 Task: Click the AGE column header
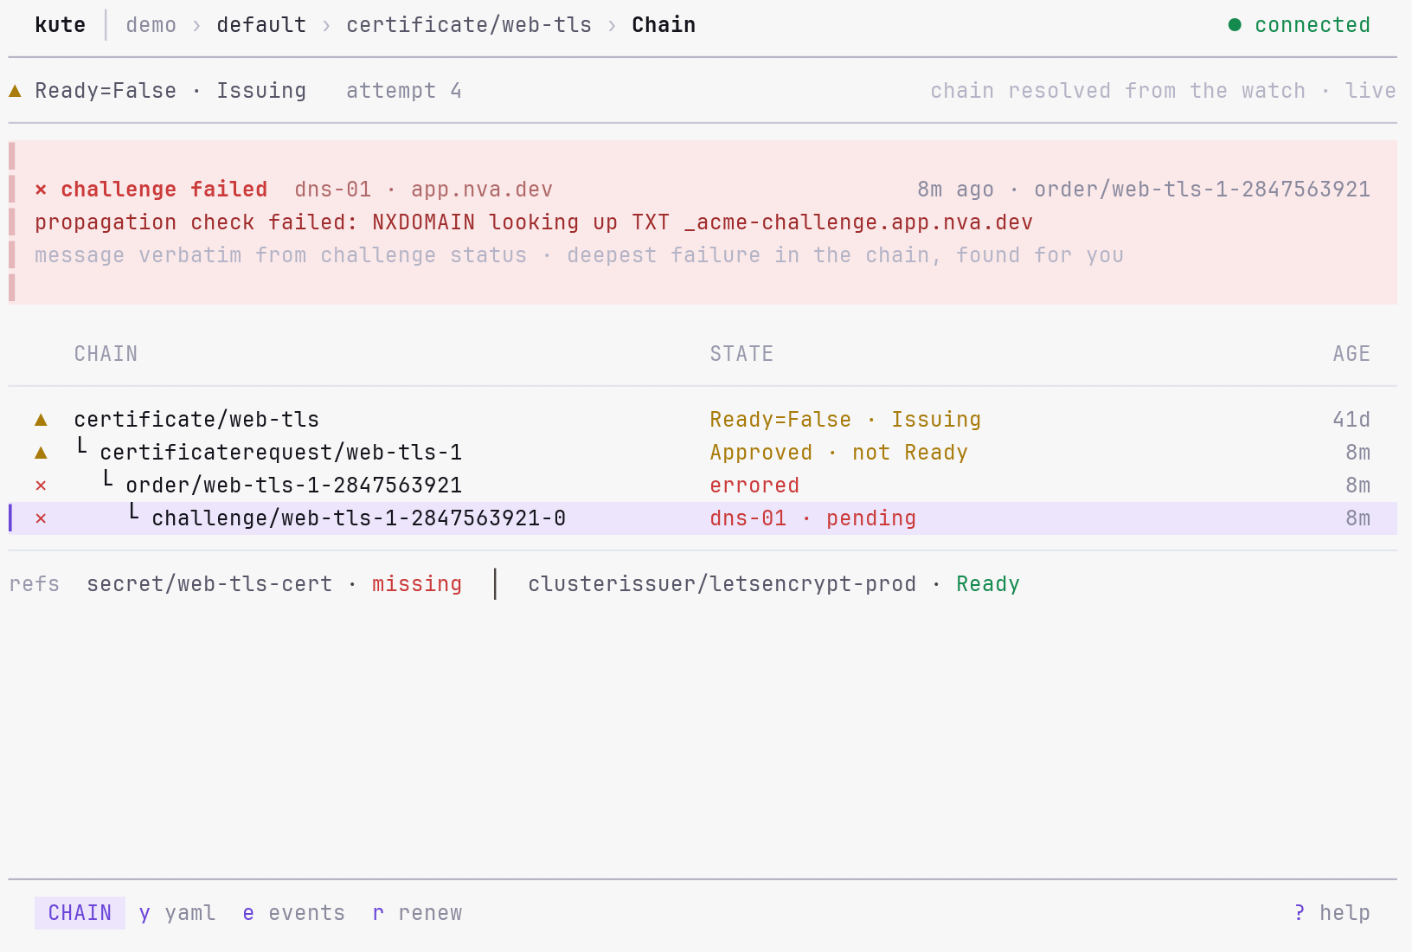1351,354
